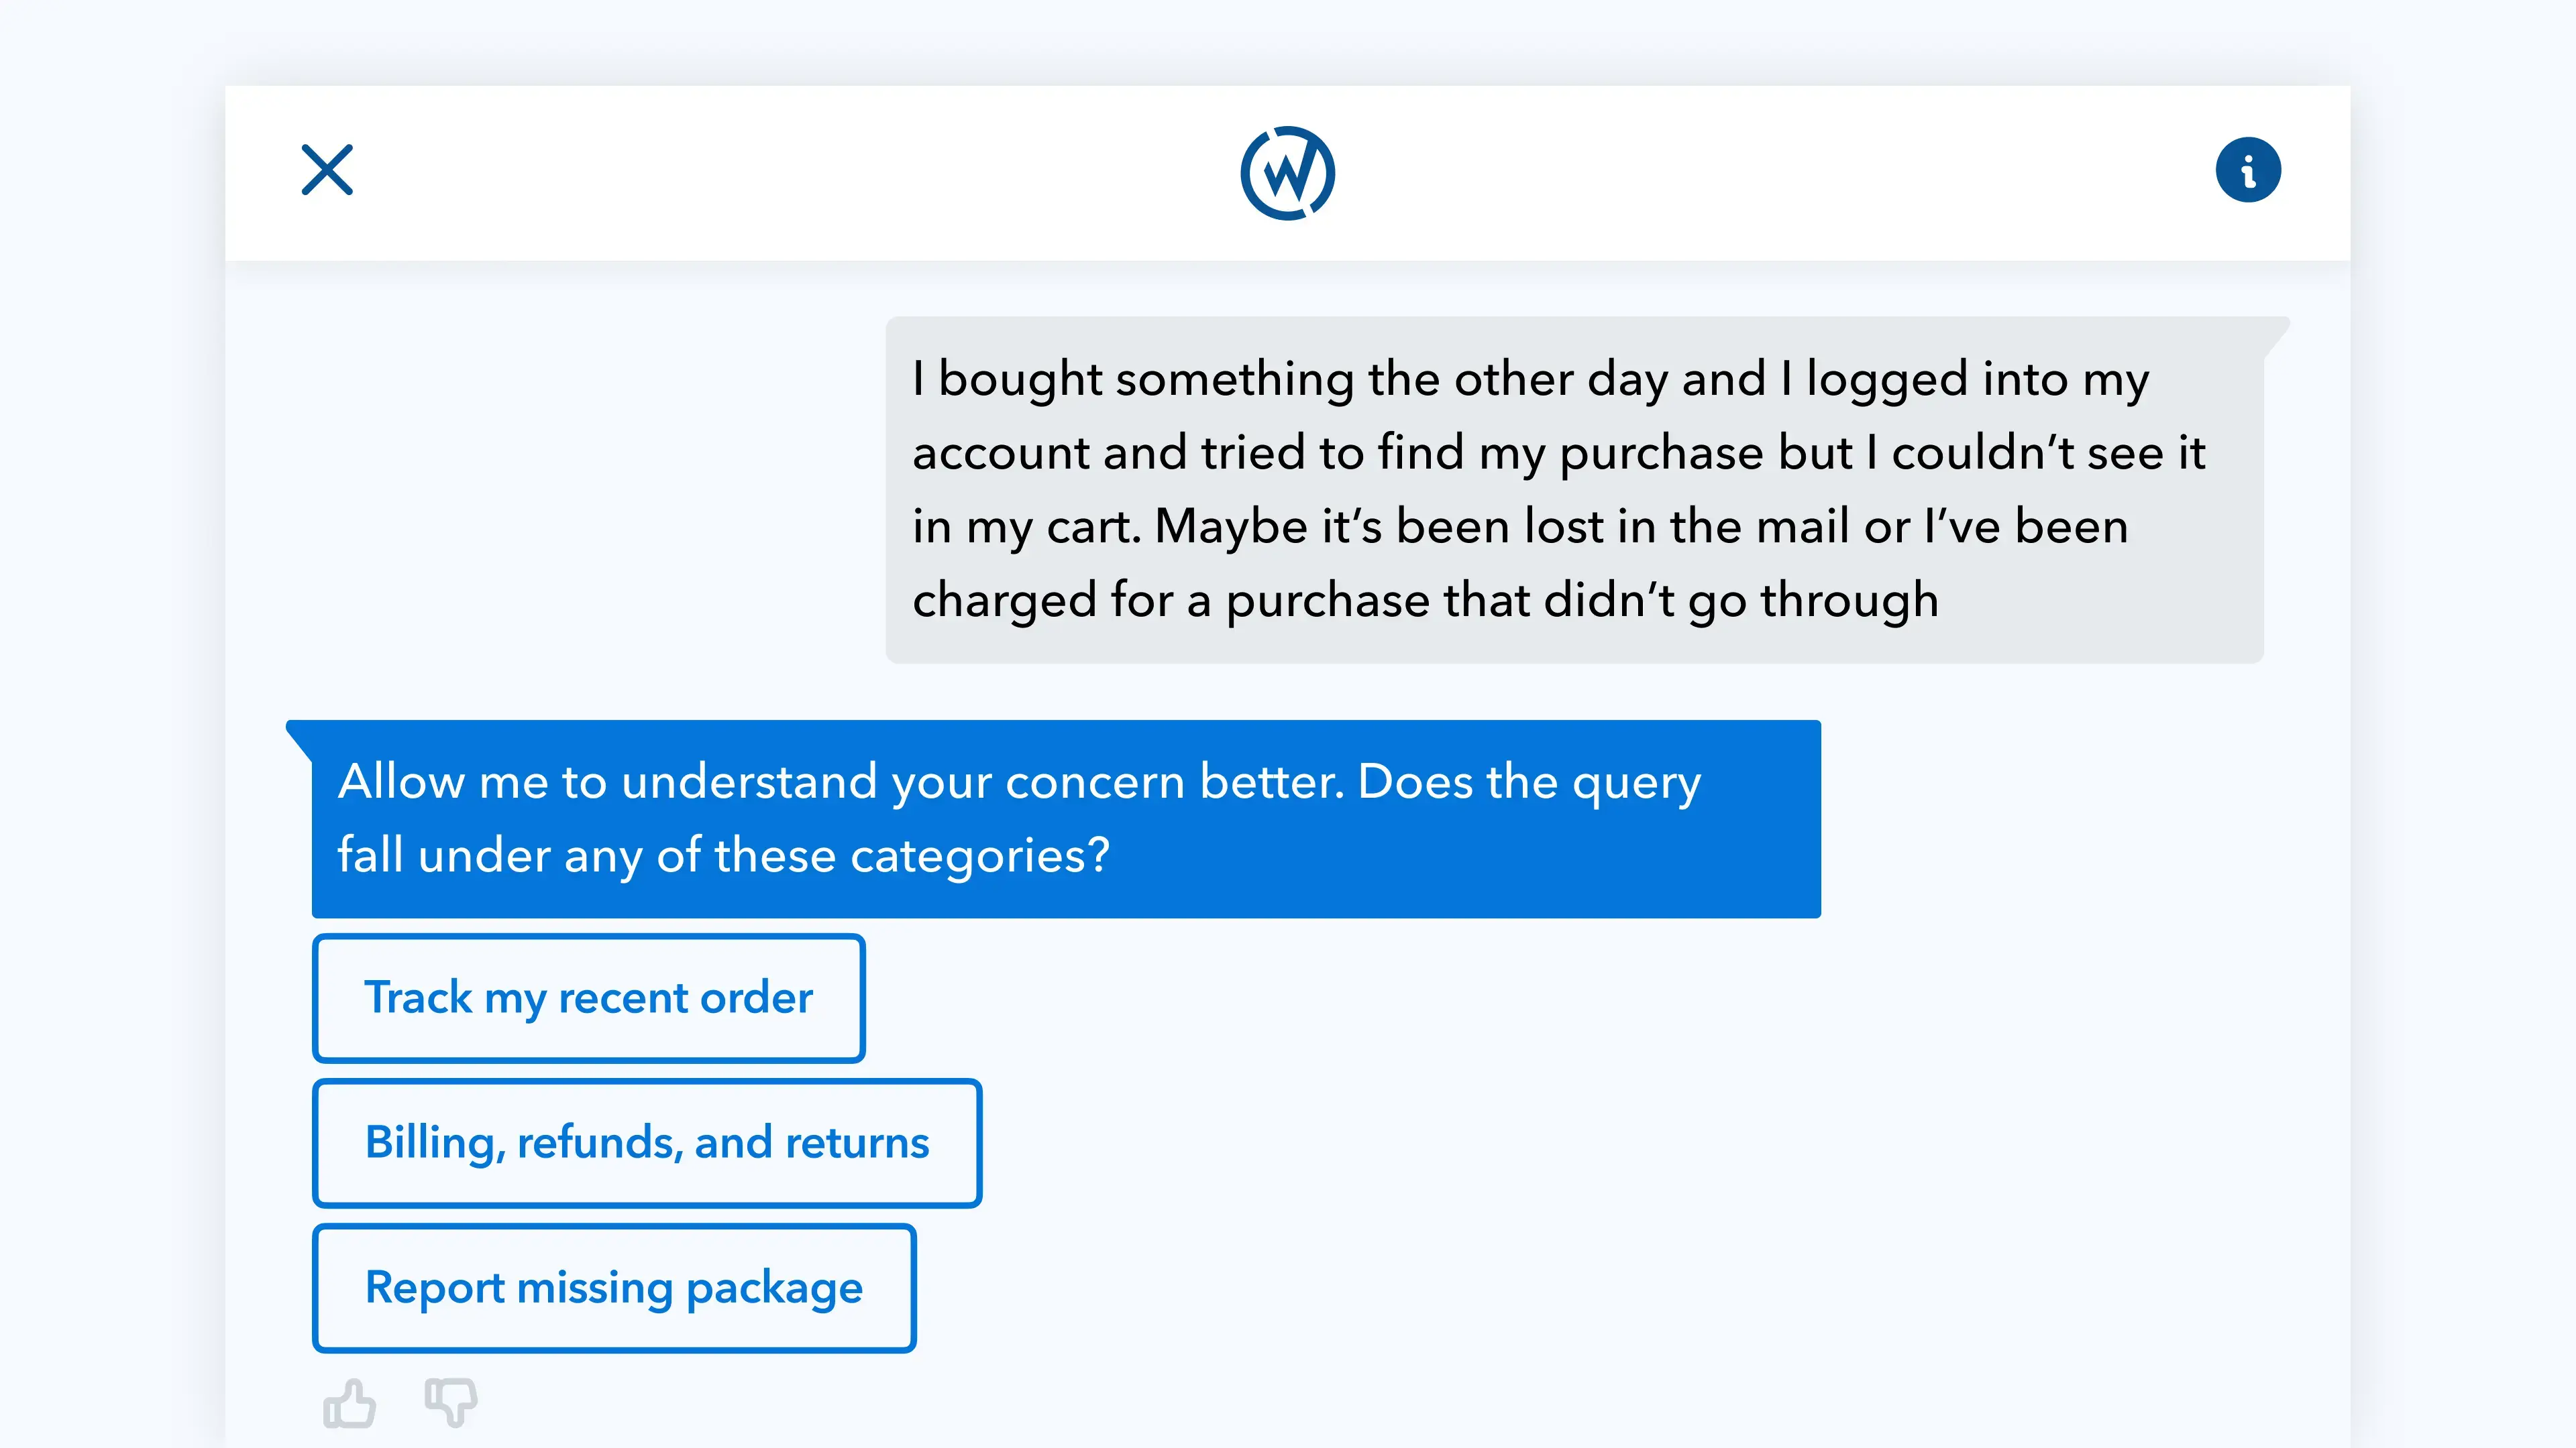This screenshot has height=1448, width=2576.
Task: Click the gray user message bubble
Action: pos(1575,489)
